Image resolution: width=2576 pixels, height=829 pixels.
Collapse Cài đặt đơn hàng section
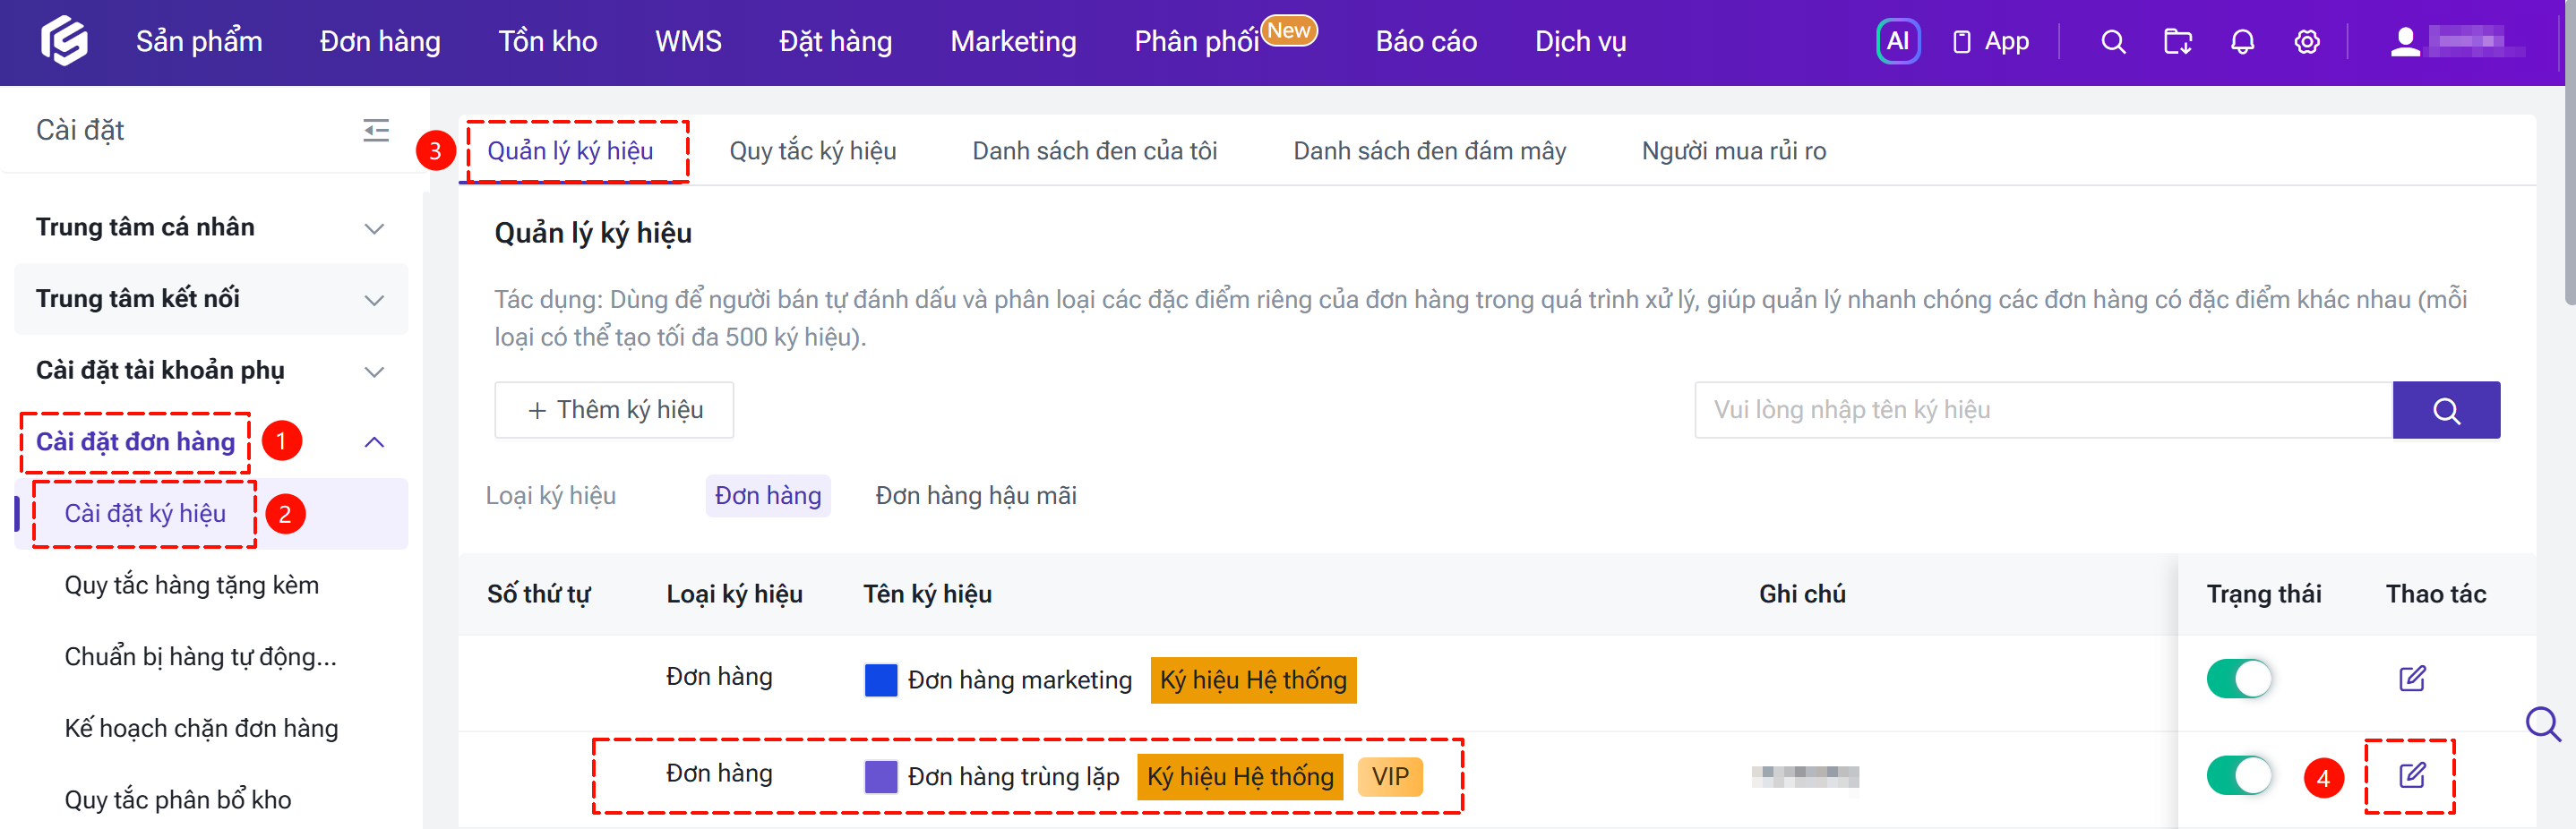pyautogui.click(x=374, y=442)
